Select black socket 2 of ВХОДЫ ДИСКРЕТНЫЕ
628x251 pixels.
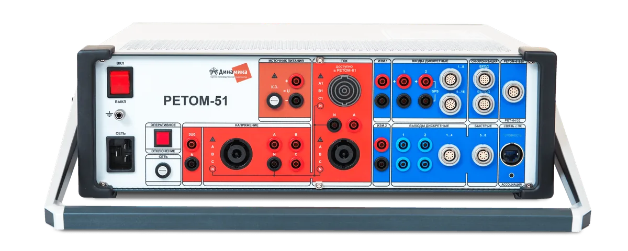[426, 100]
